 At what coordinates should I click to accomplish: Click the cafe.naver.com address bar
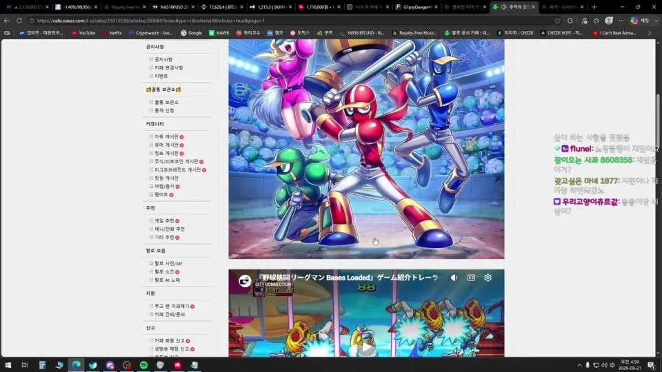pos(291,20)
